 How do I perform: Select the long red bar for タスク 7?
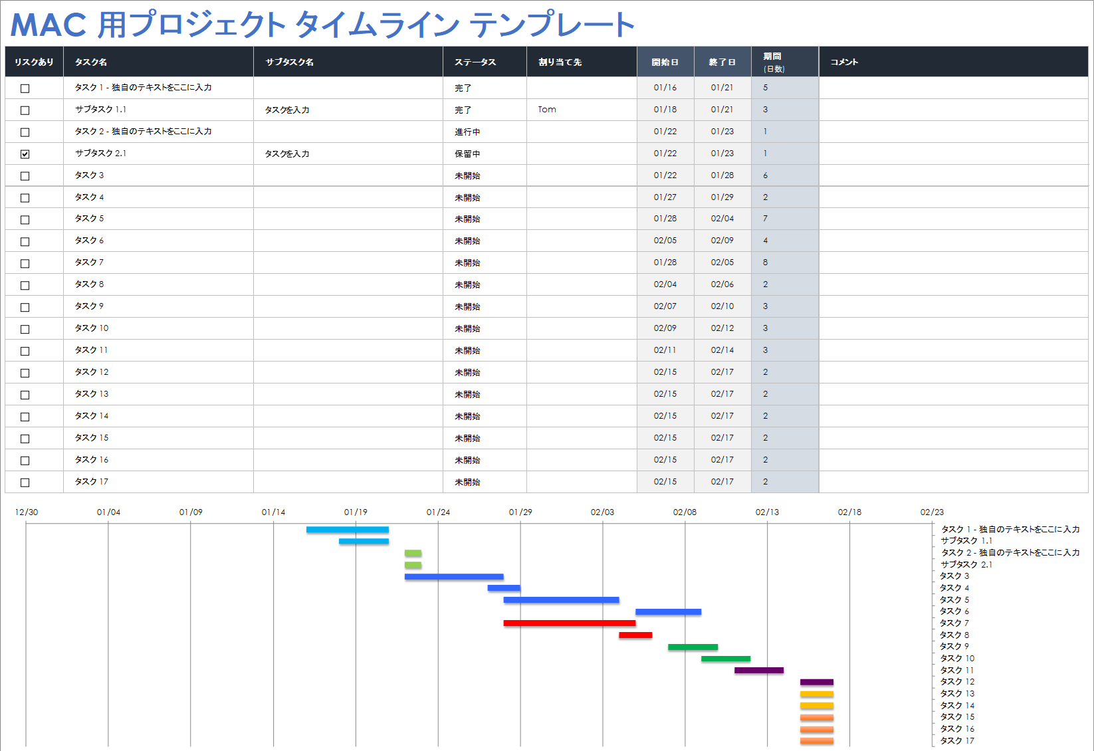coord(570,623)
